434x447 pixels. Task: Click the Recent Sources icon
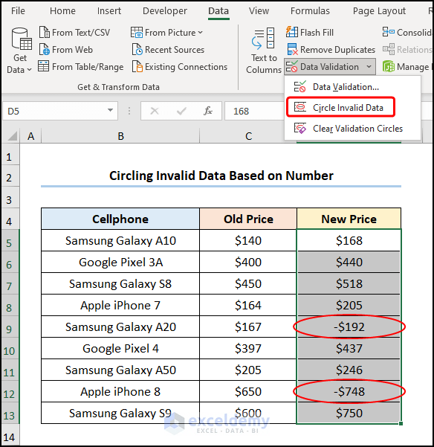pyautogui.click(x=137, y=49)
